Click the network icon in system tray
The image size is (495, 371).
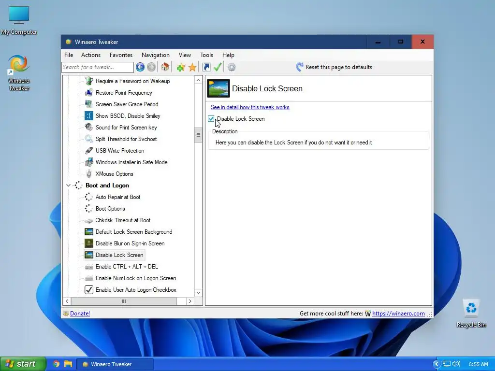pyautogui.click(x=446, y=364)
